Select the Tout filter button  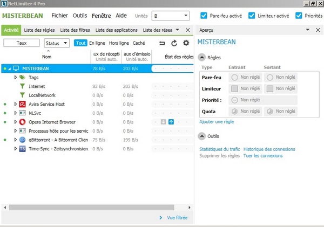pos(80,43)
